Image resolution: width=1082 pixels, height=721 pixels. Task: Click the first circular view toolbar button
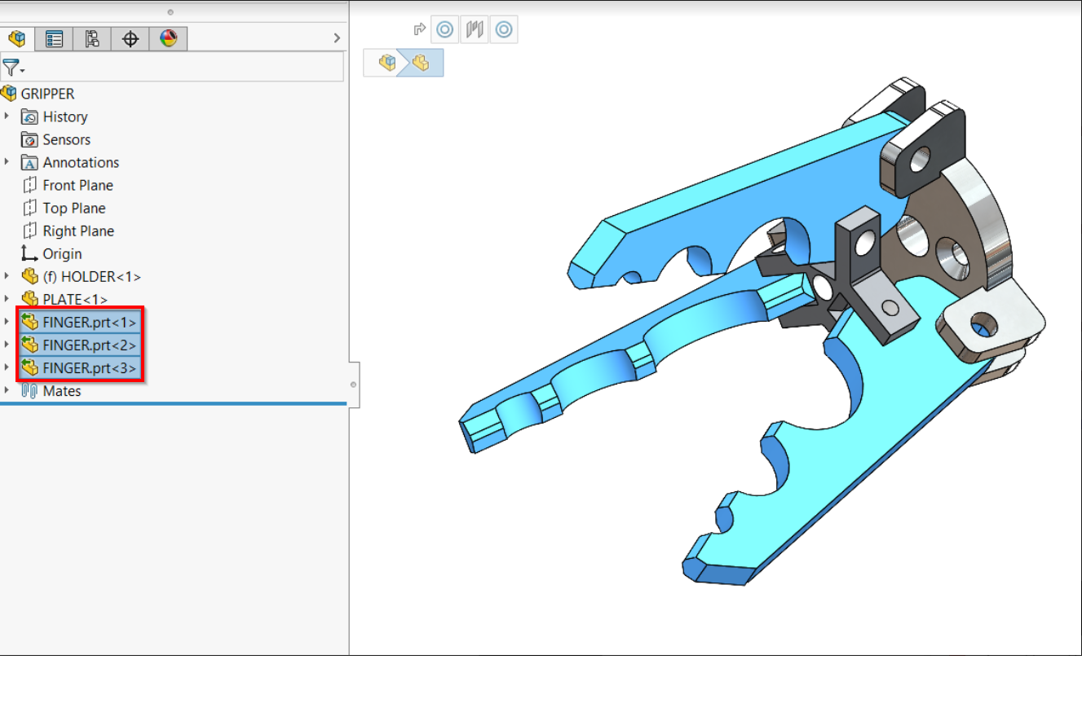click(444, 30)
